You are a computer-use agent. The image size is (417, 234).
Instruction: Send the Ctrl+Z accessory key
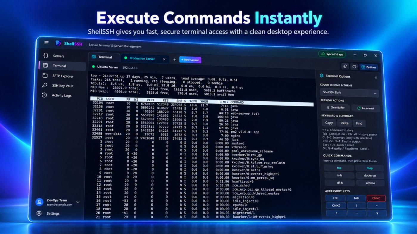[336, 205]
